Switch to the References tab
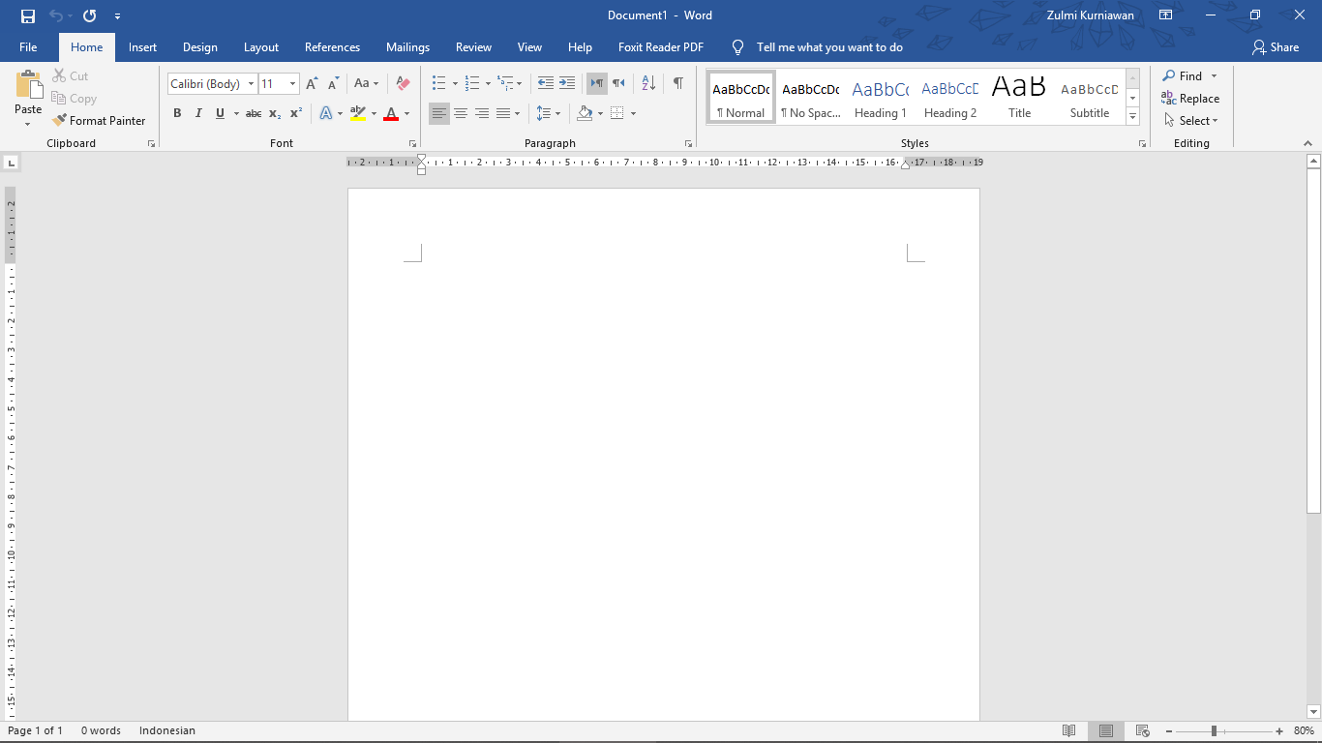This screenshot has width=1322, height=743. pos(332,47)
